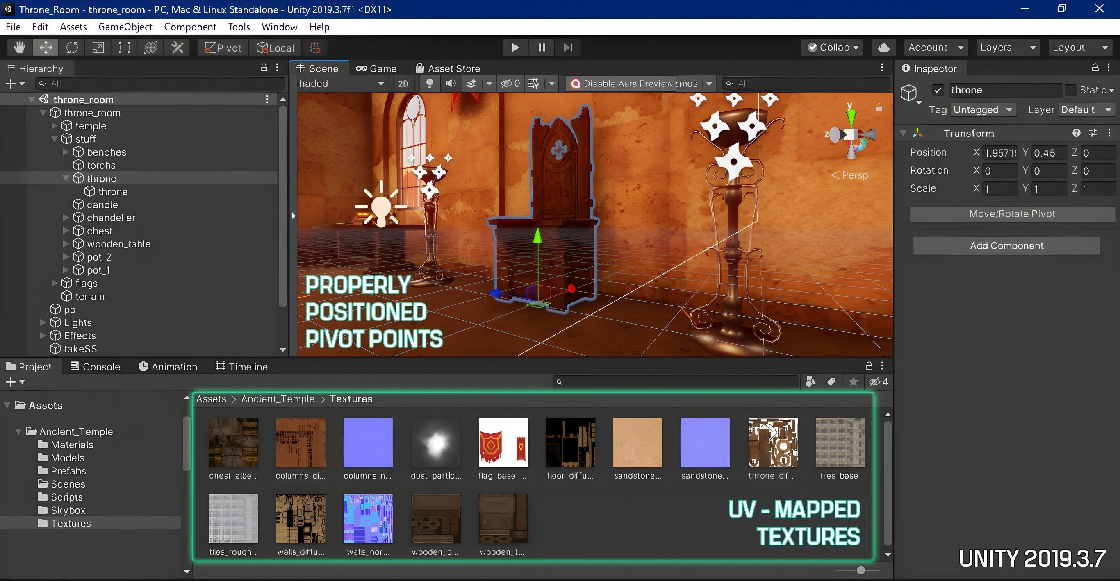
Task: Toggle scene lighting bulb icon
Action: [429, 84]
